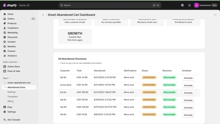Click the Settings gear icon in the sidebar
Viewport: 220px width, 124px height.
click(x=5, y=112)
